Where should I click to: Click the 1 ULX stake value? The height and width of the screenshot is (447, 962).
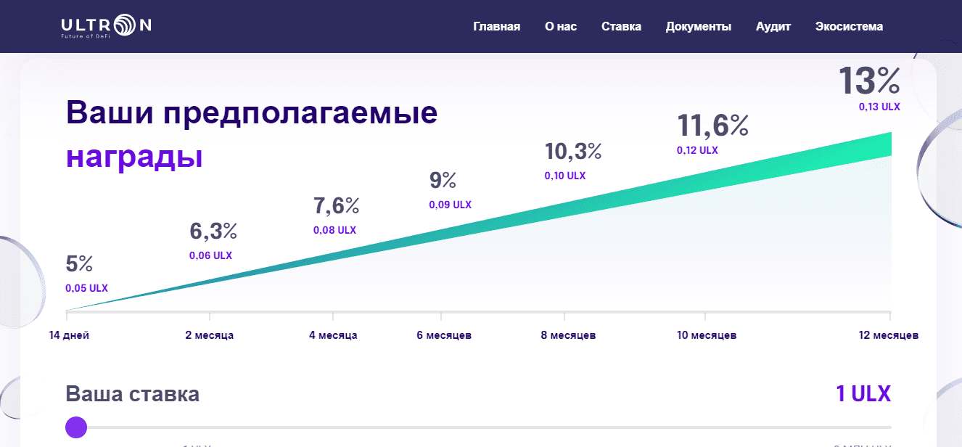tap(863, 393)
